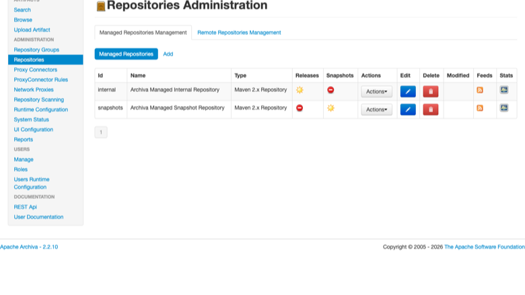Expand Actions dropdown for internal repository
The height and width of the screenshot is (295, 525).
377,91
